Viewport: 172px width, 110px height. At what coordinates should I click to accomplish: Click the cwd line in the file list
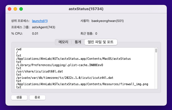pyautogui.click(x=19, y=49)
